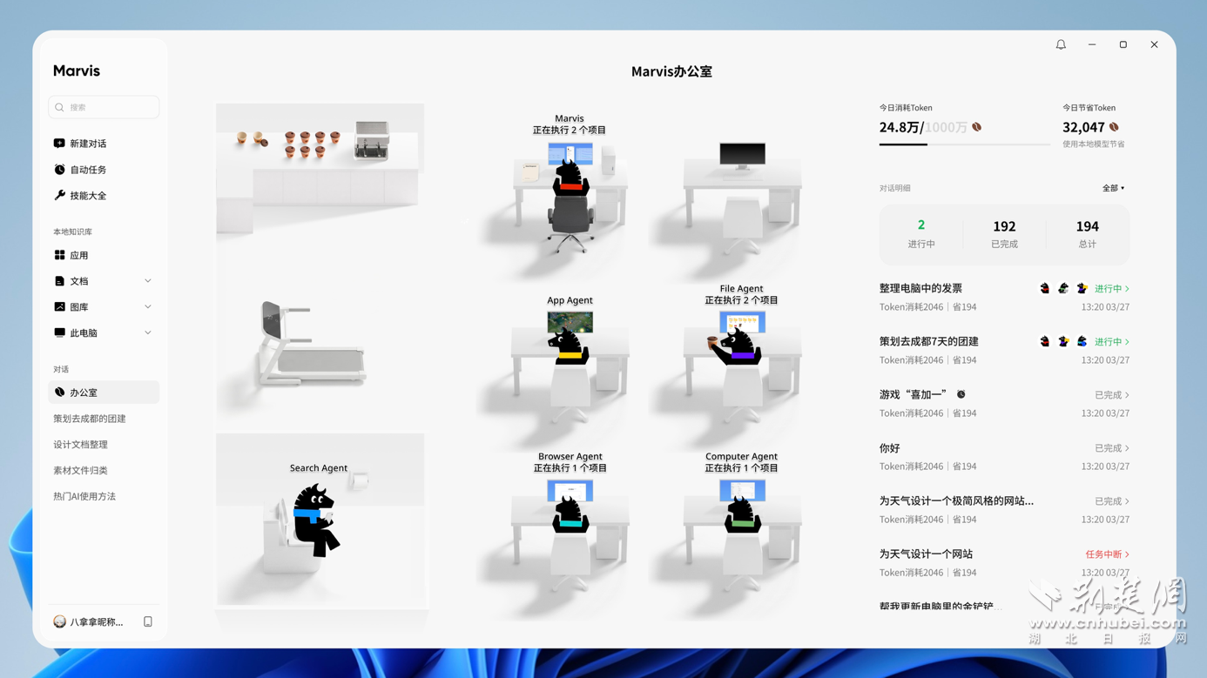
Task: Expand the 文档 section chevron
Action: [x=148, y=281]
